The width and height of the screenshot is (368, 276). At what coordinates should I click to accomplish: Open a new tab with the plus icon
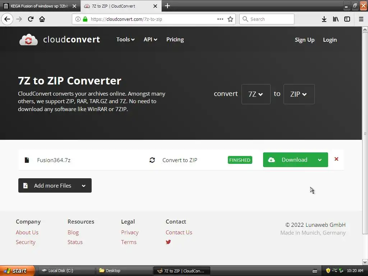(167, 6)
